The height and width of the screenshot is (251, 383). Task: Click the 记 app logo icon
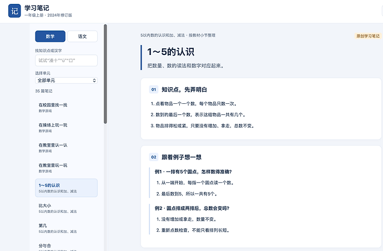[14, 11]
